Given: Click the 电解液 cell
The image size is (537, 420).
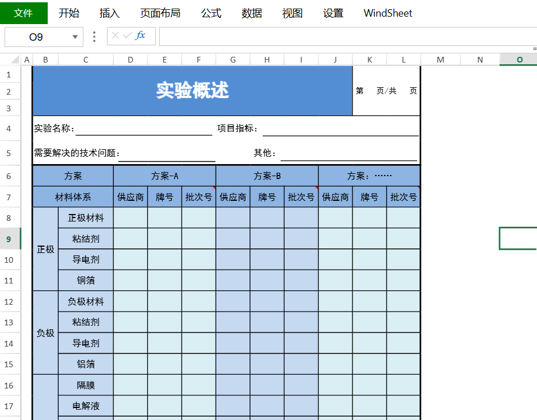Looking at the screenshot, I should click(x=86, y=406).
